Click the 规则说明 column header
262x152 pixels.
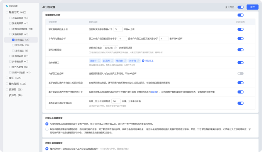pyautogui.click(x=93, y=22)
